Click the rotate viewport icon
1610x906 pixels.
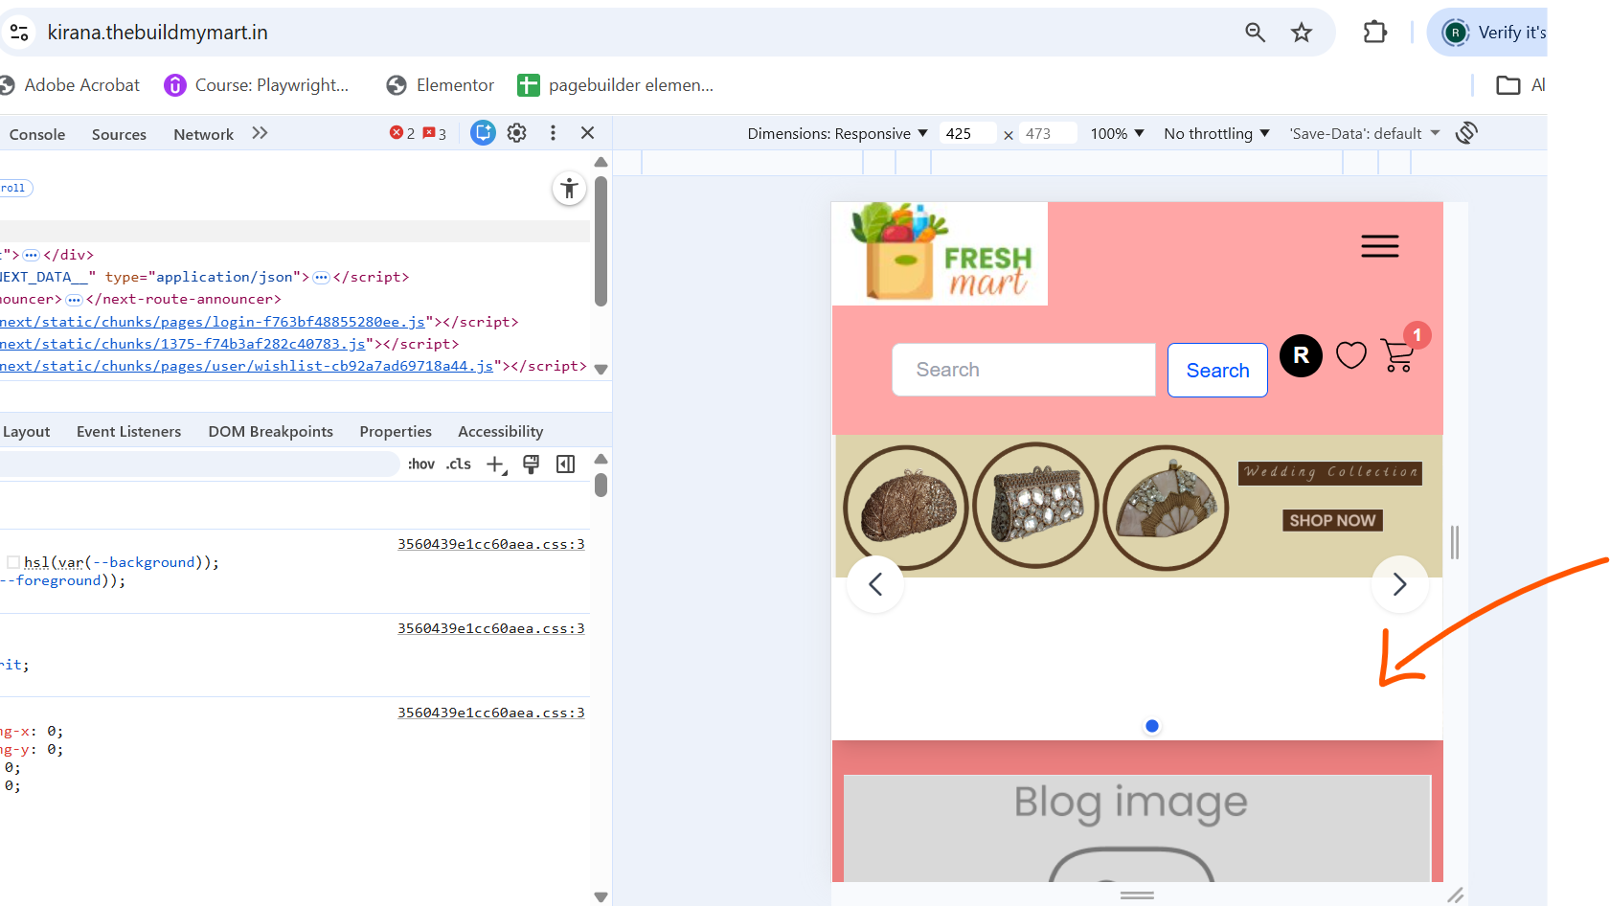[x=1466, y=133]
